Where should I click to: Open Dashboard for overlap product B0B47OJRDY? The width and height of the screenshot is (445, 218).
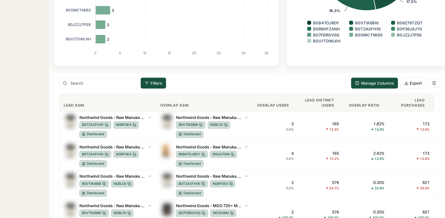pyautogui.click(x=190, y=164)
